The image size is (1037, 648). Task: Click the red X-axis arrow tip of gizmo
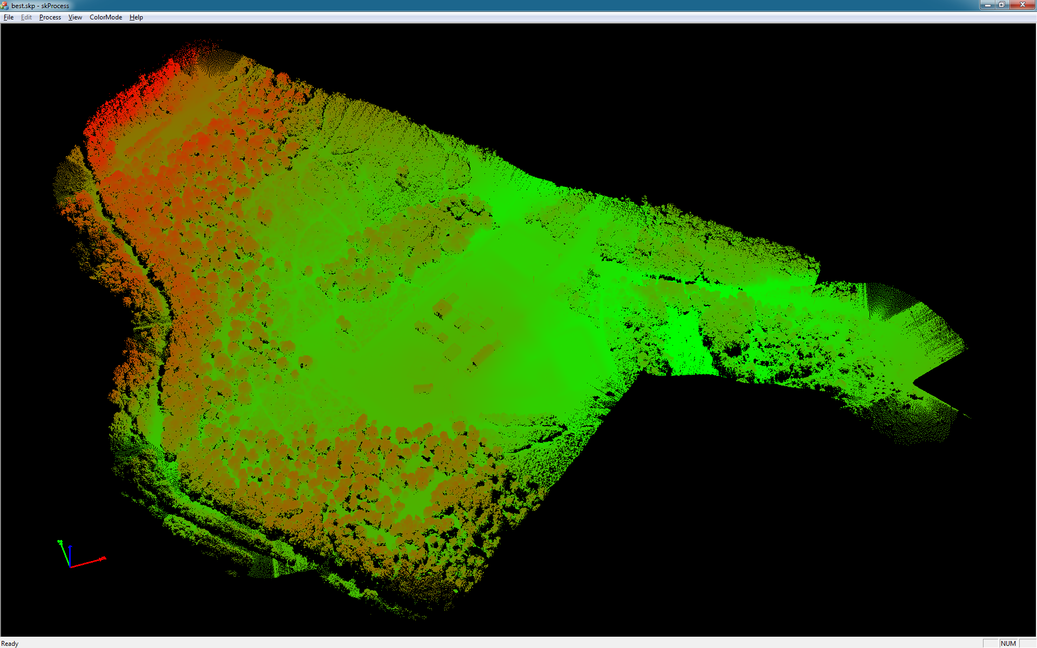(x=103, y=558)
